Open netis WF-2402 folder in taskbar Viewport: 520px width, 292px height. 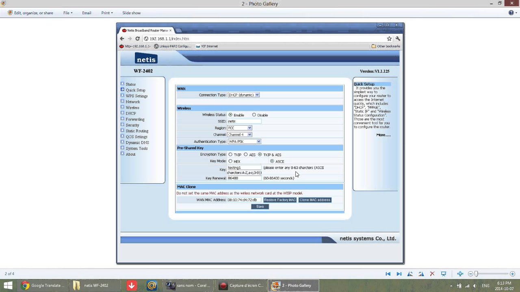click(x=95, y=286)
